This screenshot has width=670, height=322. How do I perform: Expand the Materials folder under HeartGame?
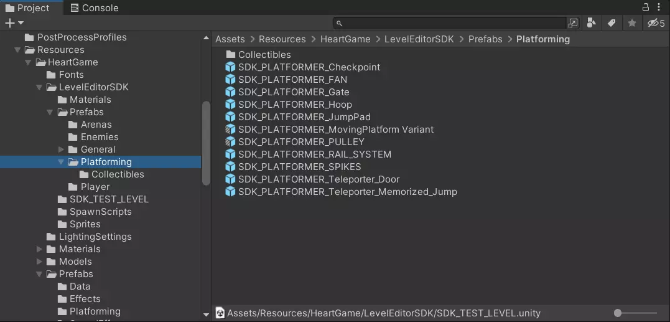[39, 249]
